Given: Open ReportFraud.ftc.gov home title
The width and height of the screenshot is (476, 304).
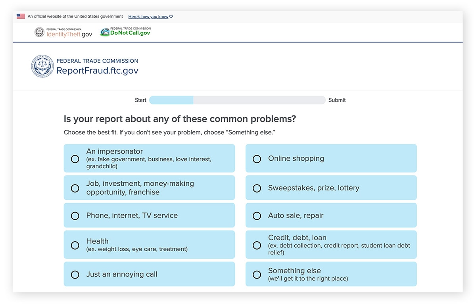Looking at the screenshot, I should pos(97,71).
